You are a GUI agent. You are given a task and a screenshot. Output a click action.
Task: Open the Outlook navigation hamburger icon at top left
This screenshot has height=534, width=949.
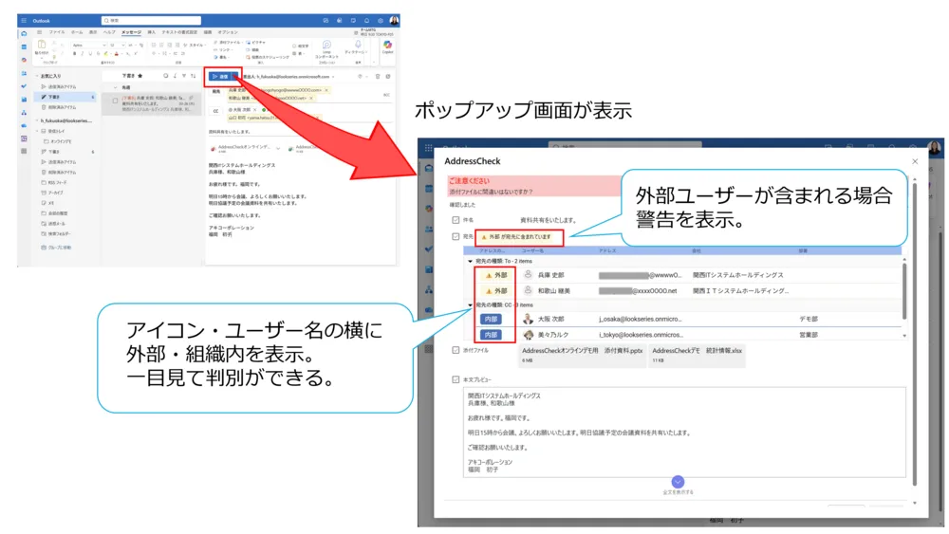[x=24, y=21]
